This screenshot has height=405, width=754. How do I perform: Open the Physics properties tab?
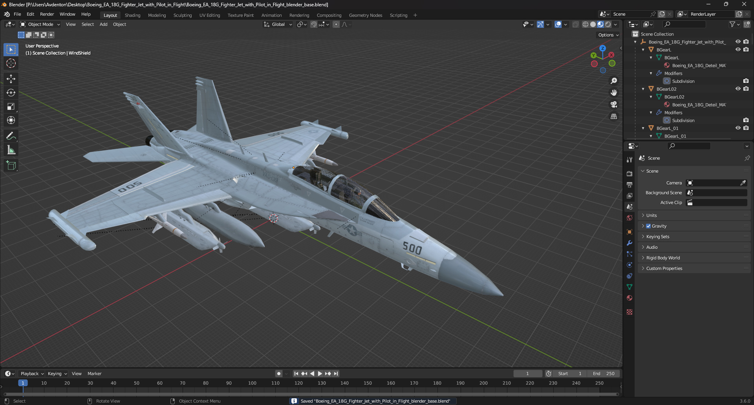tap(630, 265)
